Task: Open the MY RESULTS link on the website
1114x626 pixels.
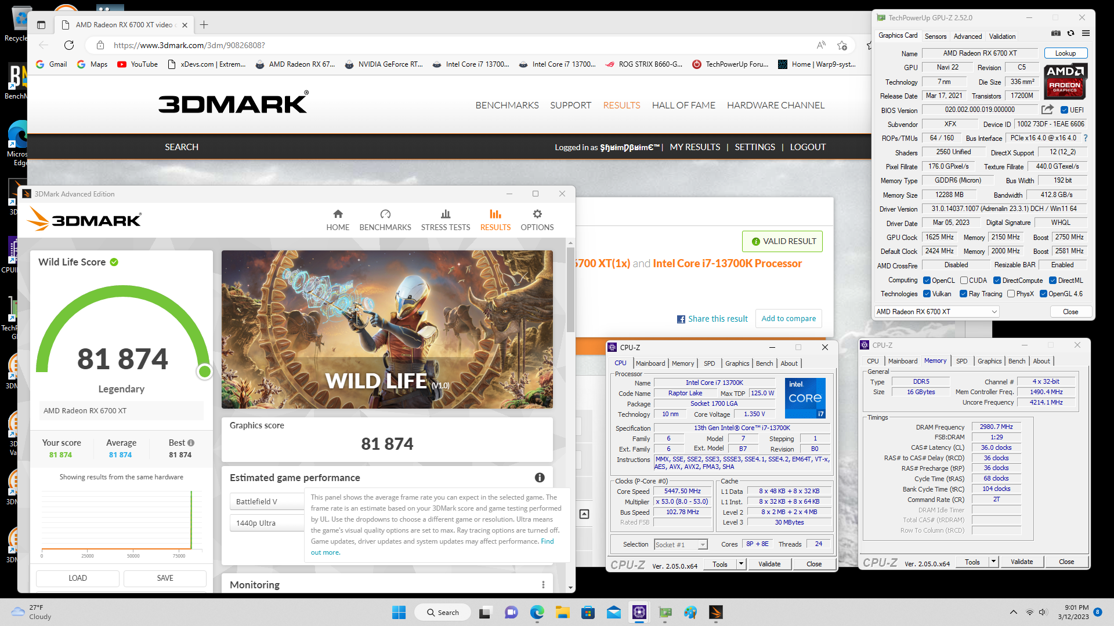Action: tap(695, 147)
